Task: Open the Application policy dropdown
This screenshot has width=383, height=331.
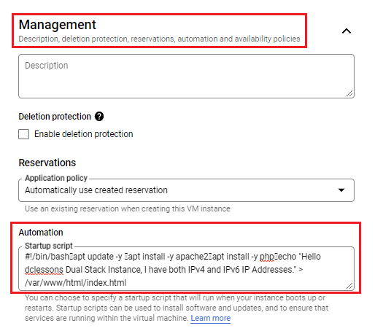Action: pyautogui.click(x=186, y=190)
